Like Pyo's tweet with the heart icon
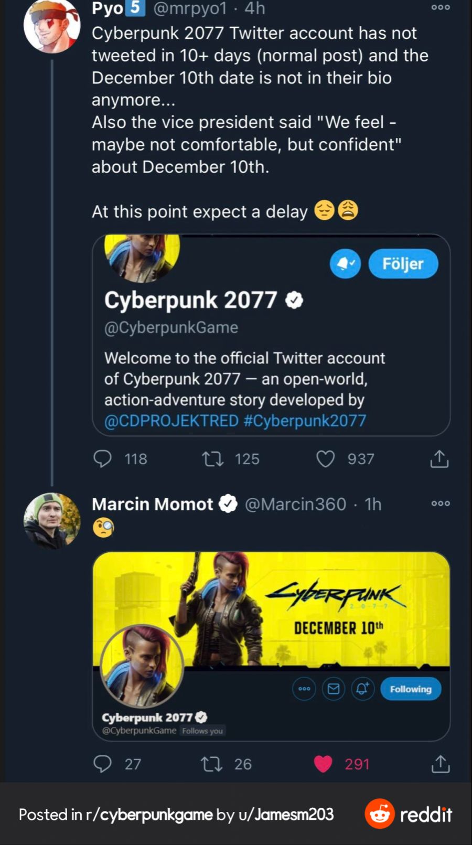 [325, 459]
